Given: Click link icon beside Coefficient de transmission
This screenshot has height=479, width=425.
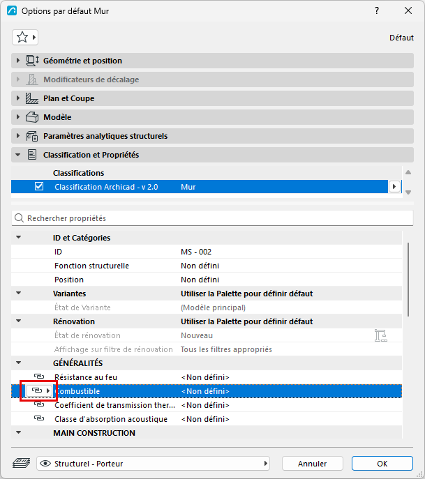Looking at the screenshot, I should pos(39,404).
